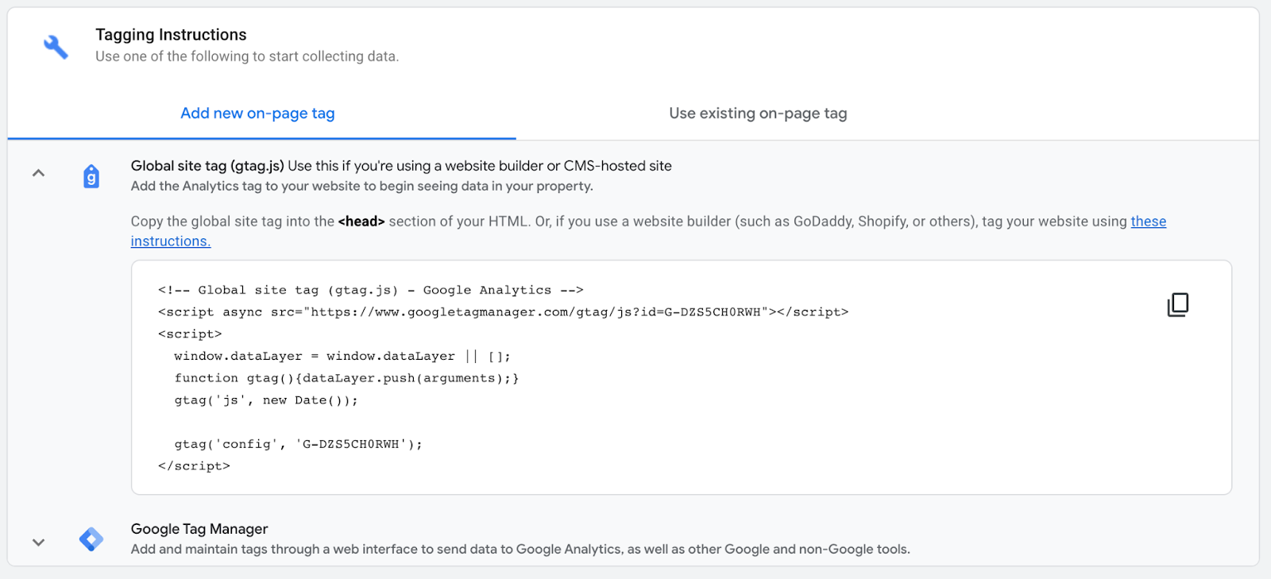This screenshot has width=1271, height=579.
Task: Click the Google Tag Manager description text
Action: [520, 550]
